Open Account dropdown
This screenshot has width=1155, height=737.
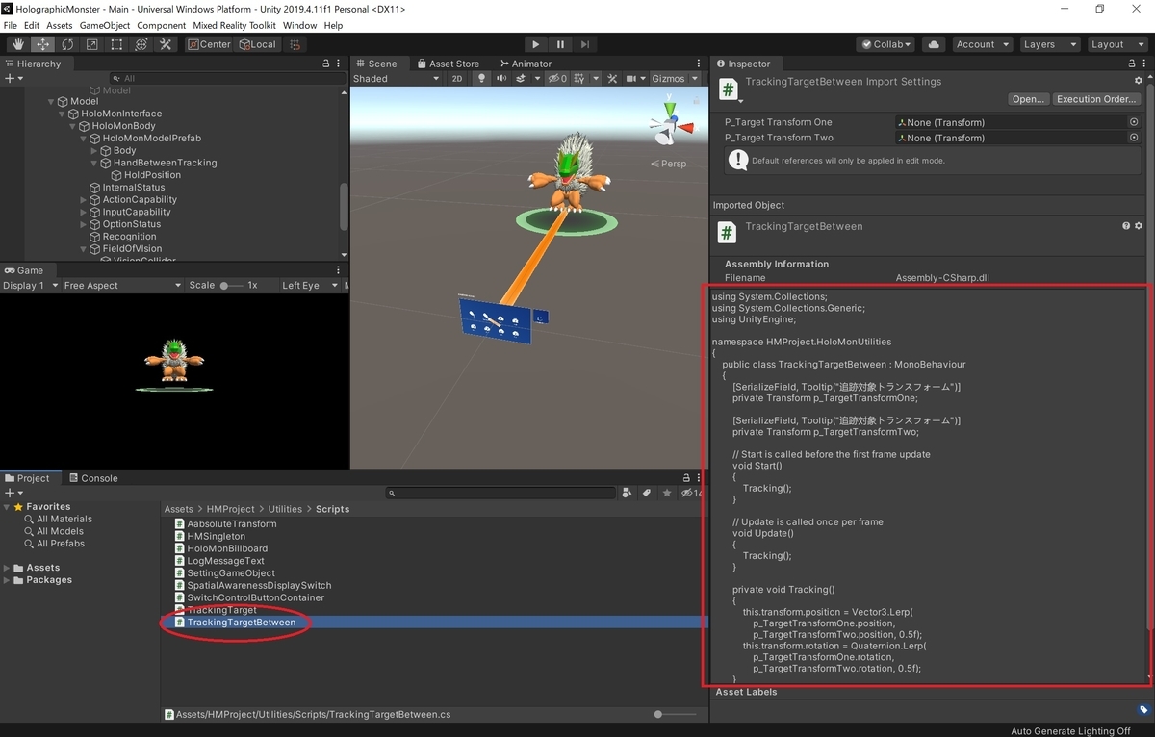[982, 44]
